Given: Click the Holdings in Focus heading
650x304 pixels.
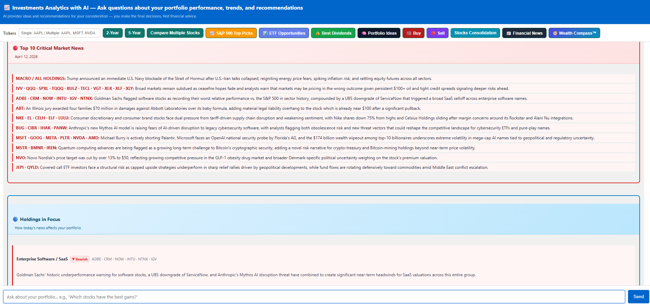Looking at the screenshot, I should pyautogui.click(x=40, y=219).
